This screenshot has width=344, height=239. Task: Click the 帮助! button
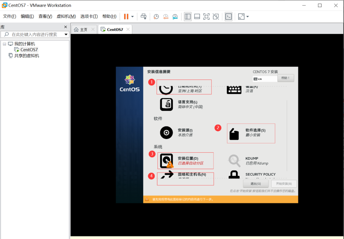click(x=286, y=78)
